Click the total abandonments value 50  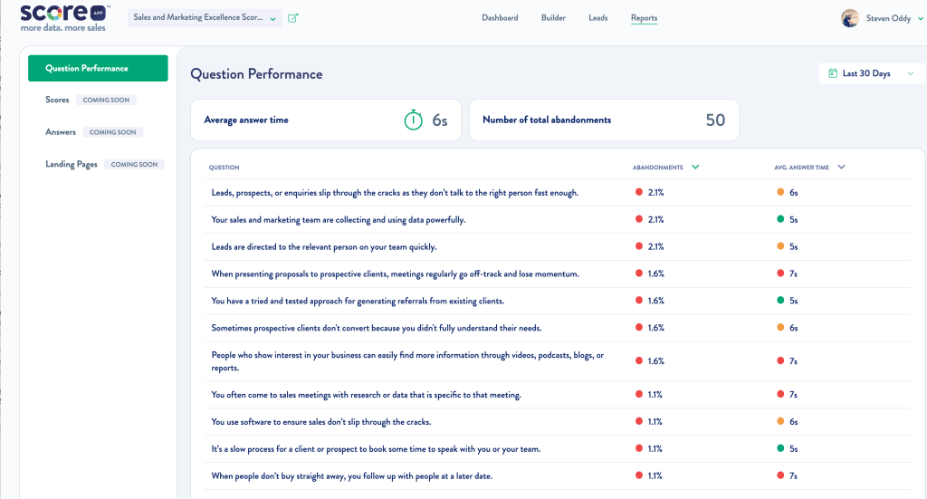click(x=715, y=120)
